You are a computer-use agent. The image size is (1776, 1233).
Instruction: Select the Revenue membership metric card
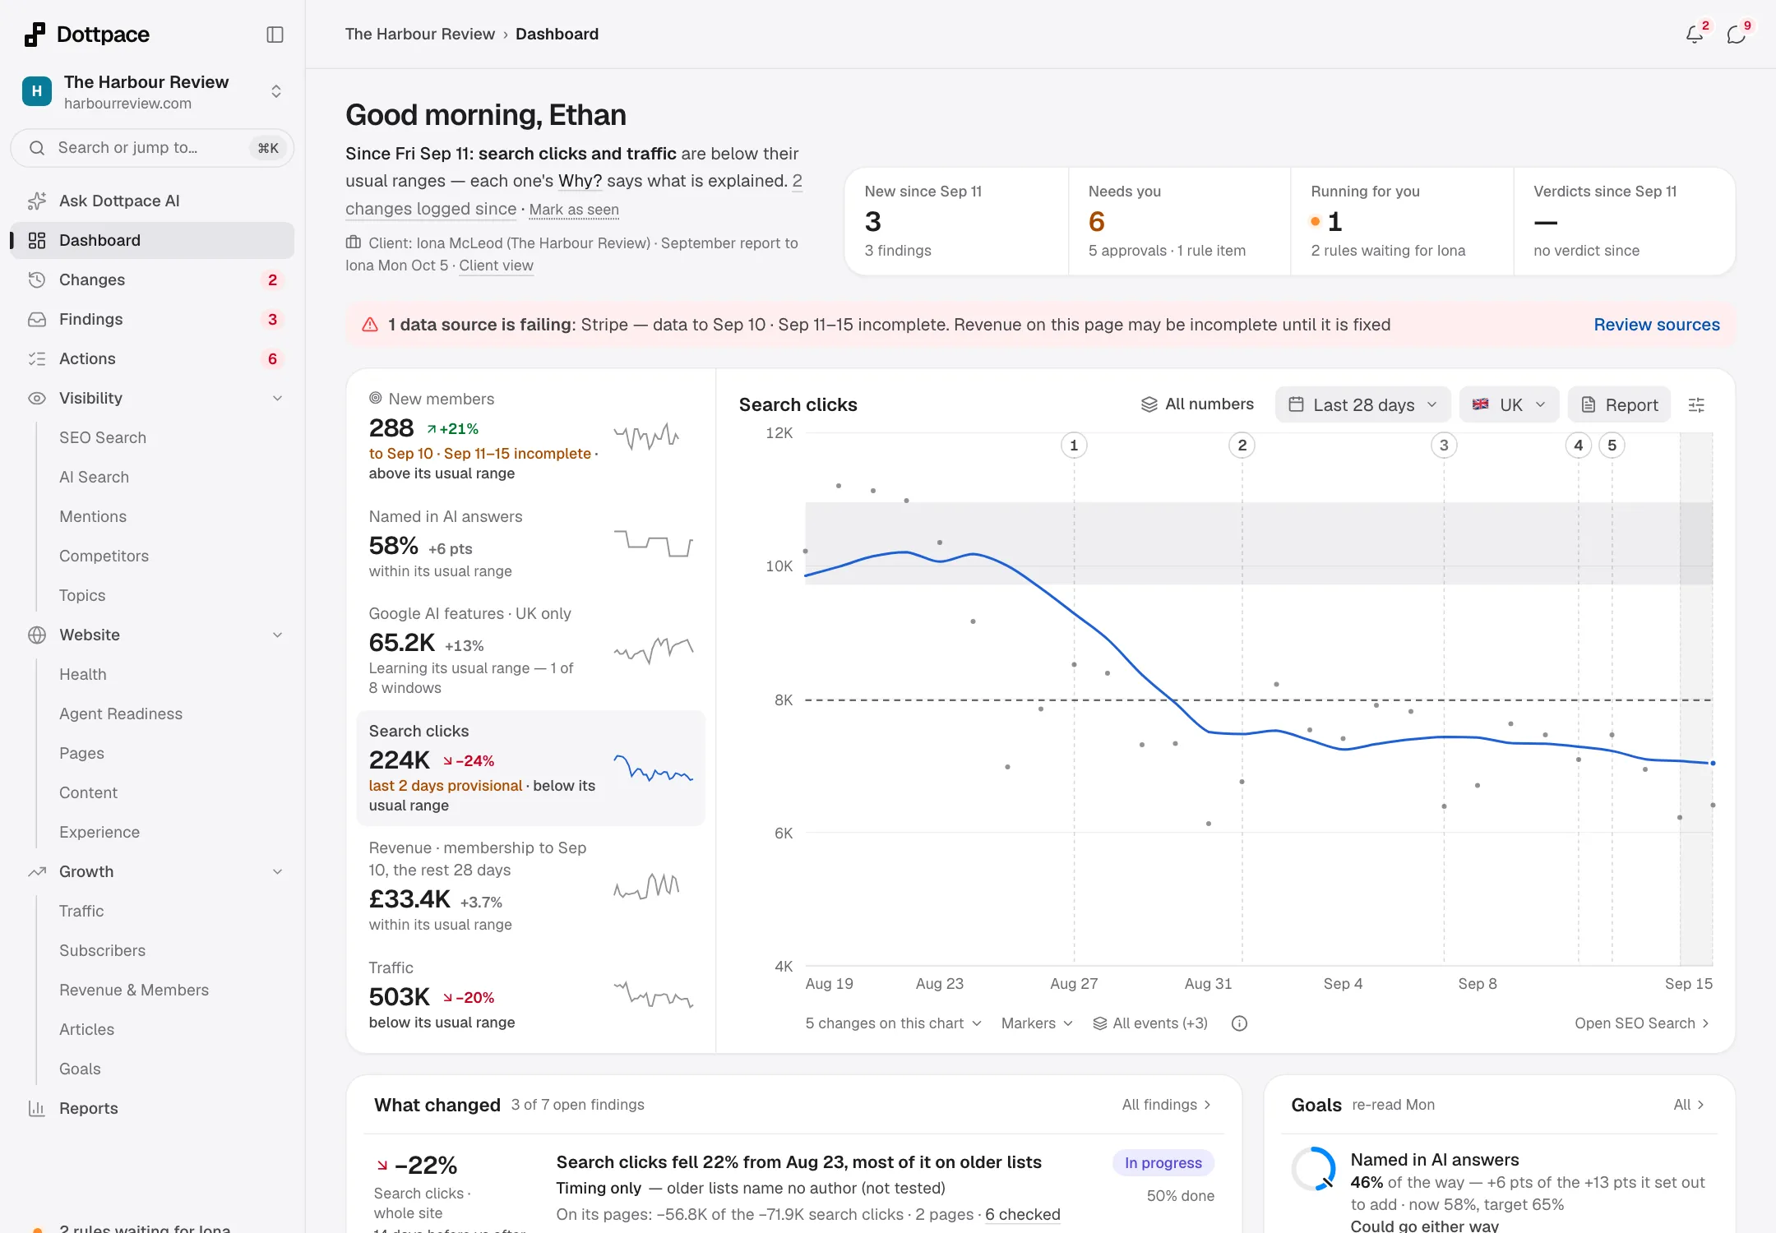(x=531, y=885)
